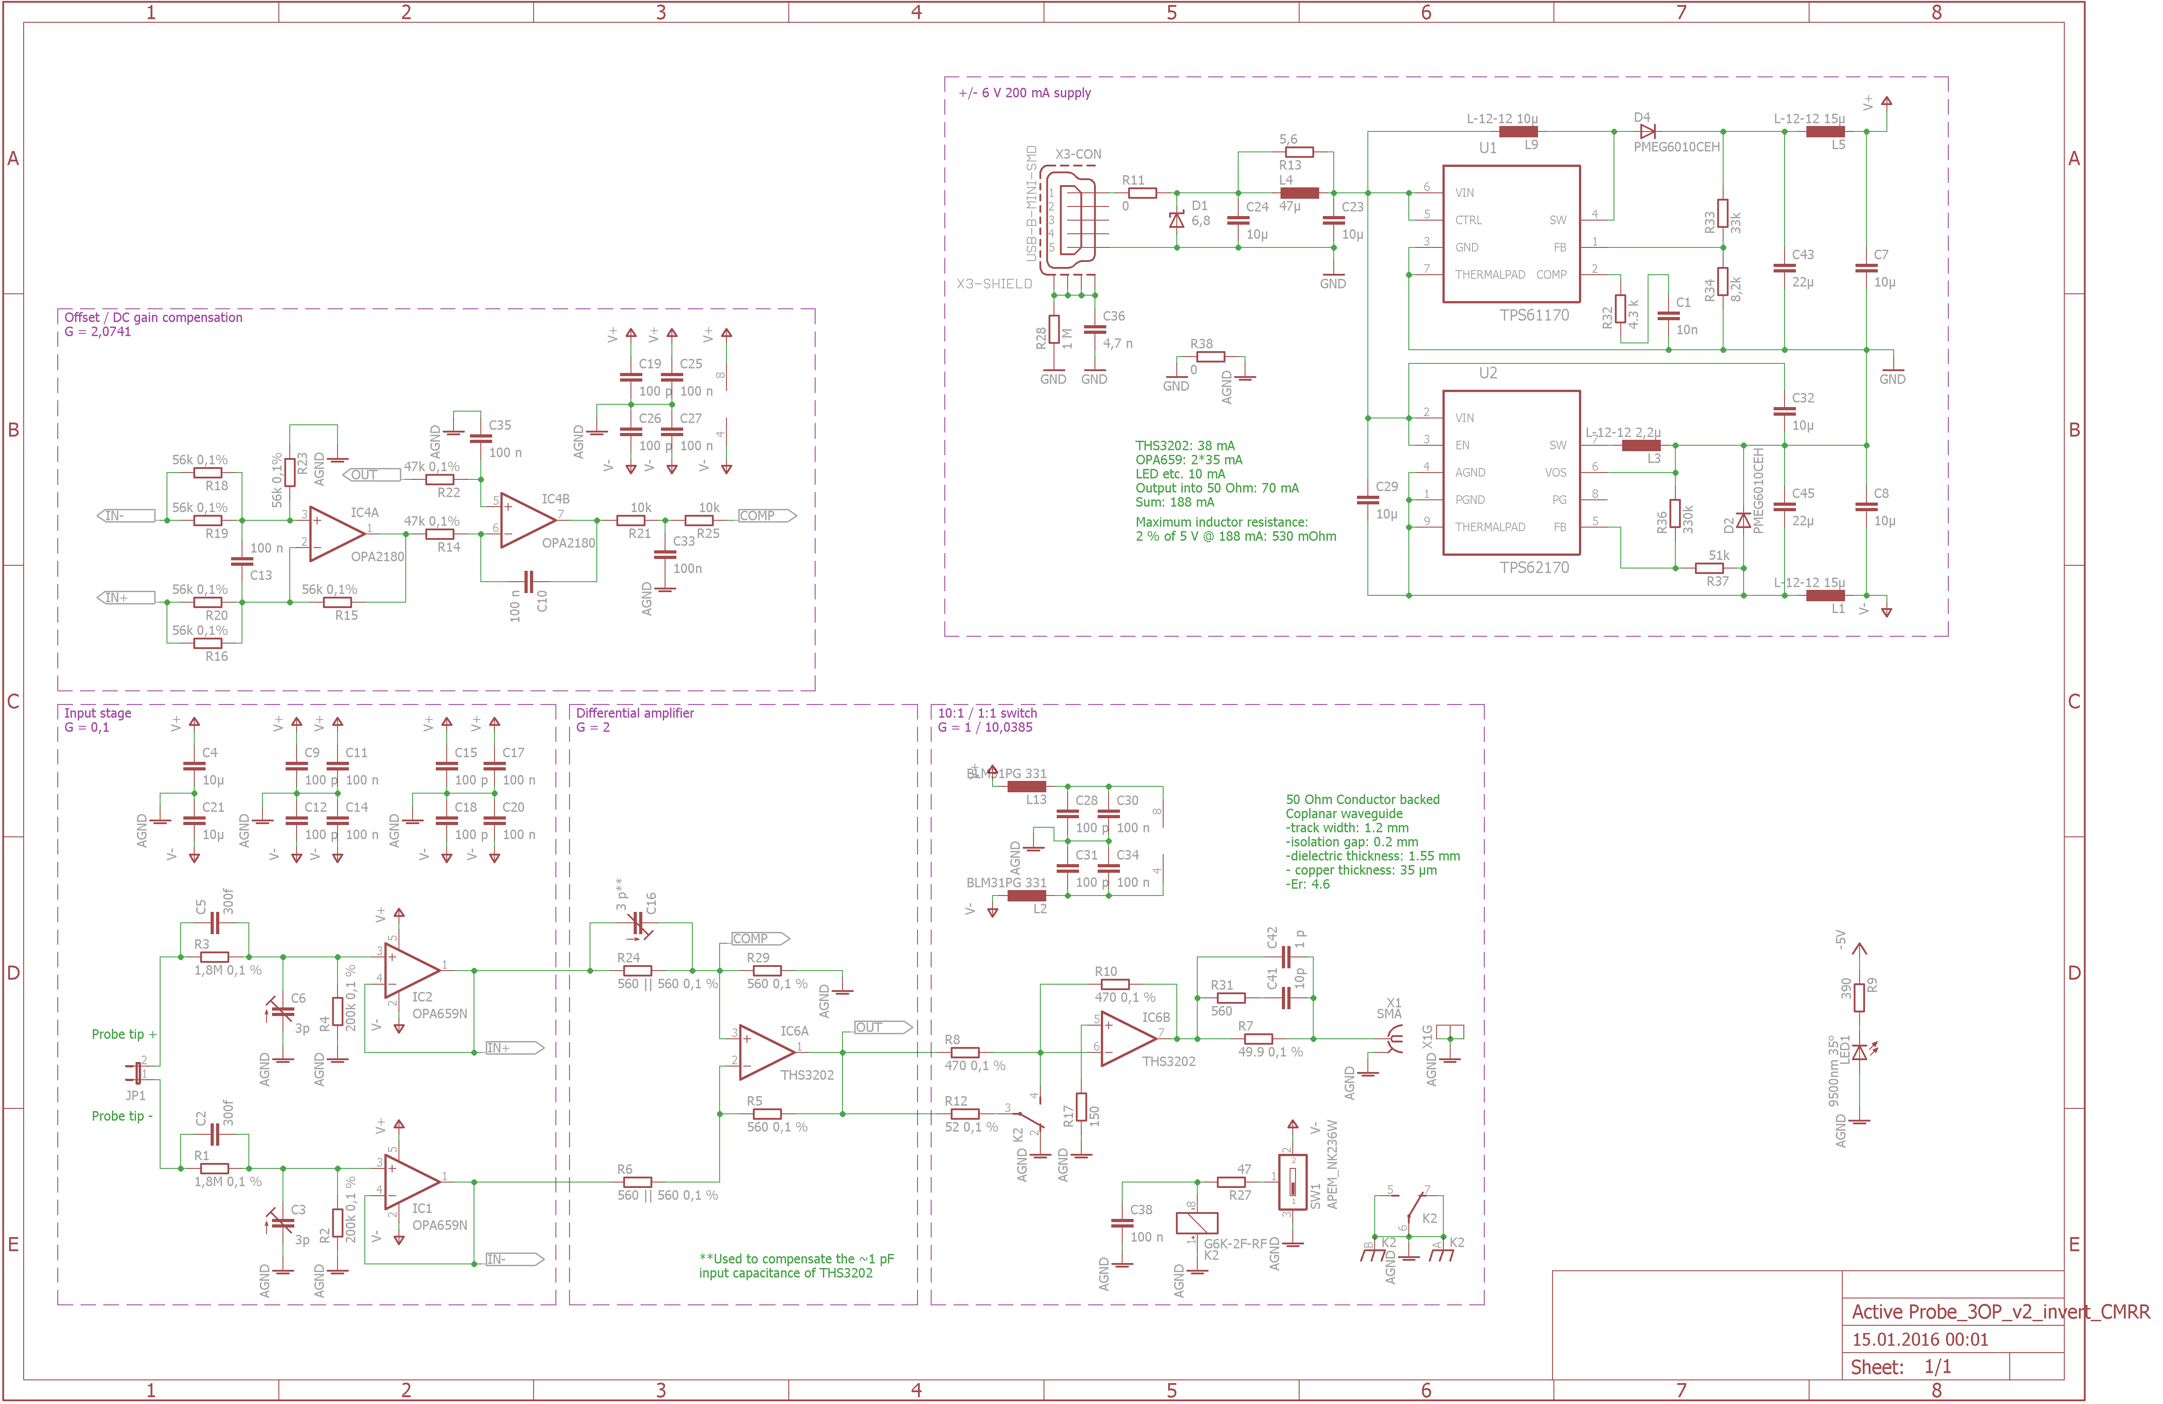Click the L1 15µ inductor near V-
This screenshot has height=1404, width=2163.
[1825, 595]
